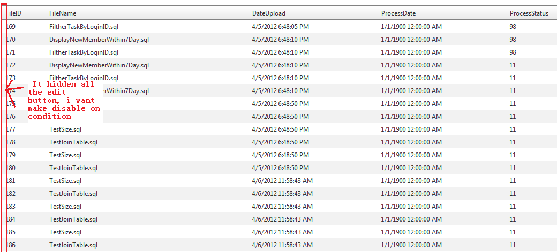
Task: Click TestJoinTable.sql in row 178
Action: [73, 142]
